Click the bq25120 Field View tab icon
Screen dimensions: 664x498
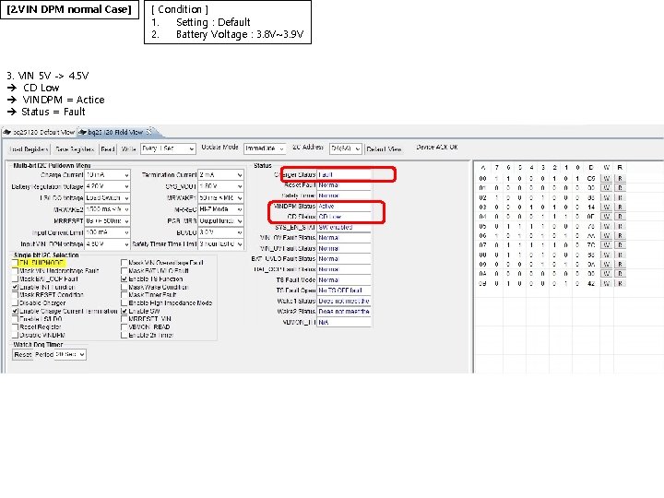point(83,132)
